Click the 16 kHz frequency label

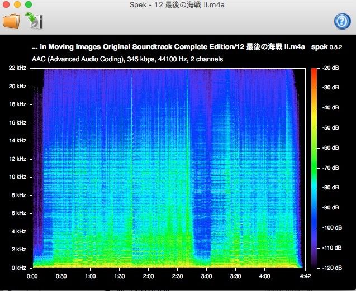tap(17, 122)
